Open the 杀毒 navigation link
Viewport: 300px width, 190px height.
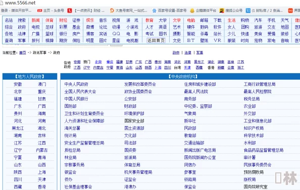(x=204, y=34)
